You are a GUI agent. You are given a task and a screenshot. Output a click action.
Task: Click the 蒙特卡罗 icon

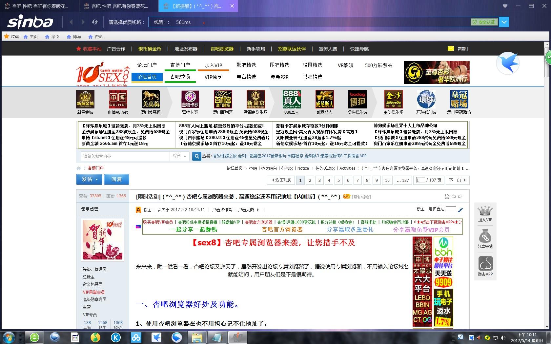[190, 99]
